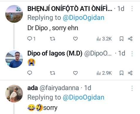Viewport: 140px width, 114px height.
Task: Reply to Dipo of lagos crying emoji tweet
Action: (30, 73)
